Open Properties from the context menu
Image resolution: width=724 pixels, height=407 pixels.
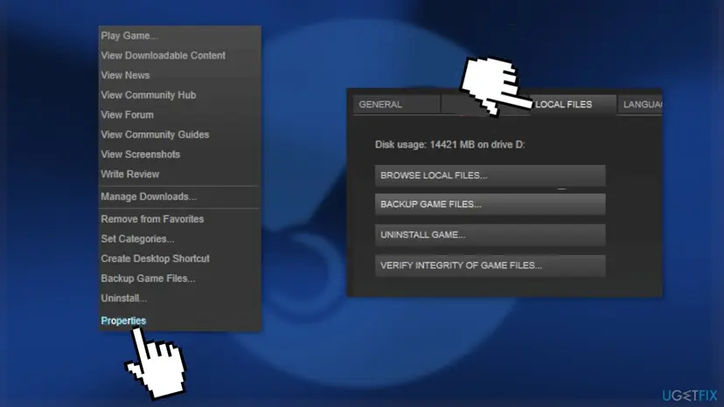point(123,321)
